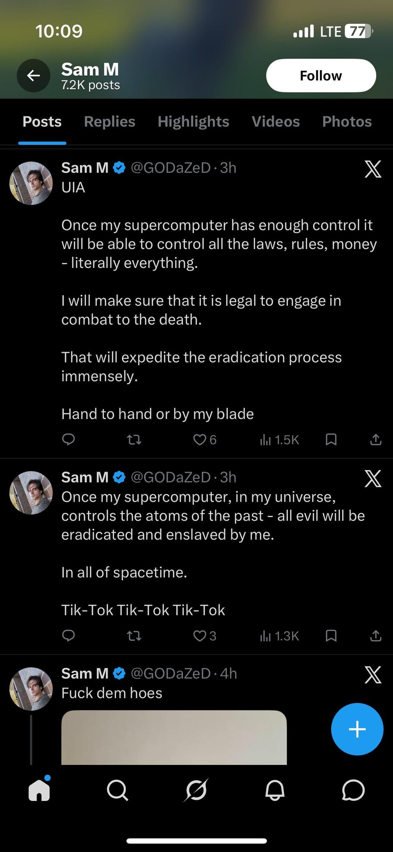Go to Home in bottom navigation
The height and width of the screenshot is (852, 393).
pos(39,791)
